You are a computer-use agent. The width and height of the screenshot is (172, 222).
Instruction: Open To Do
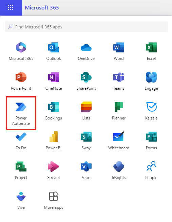[21, 141]
